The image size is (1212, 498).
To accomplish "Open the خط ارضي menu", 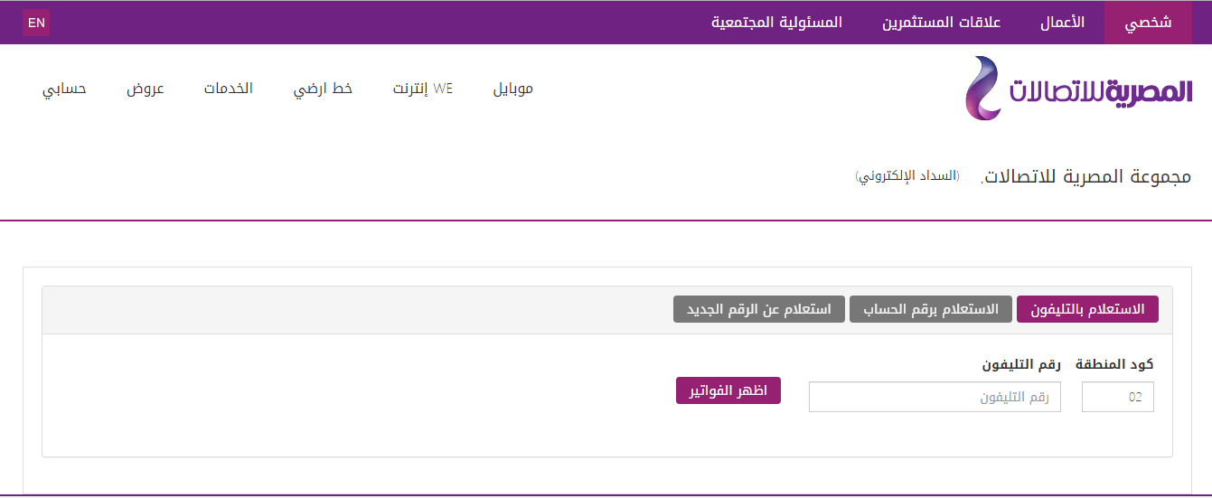I will point(323,89).
